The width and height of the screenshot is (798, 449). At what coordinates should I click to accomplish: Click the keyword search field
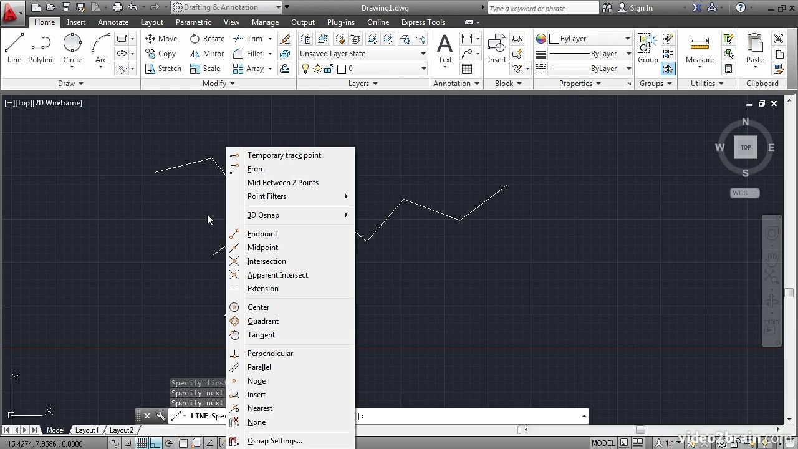point(542,8)
